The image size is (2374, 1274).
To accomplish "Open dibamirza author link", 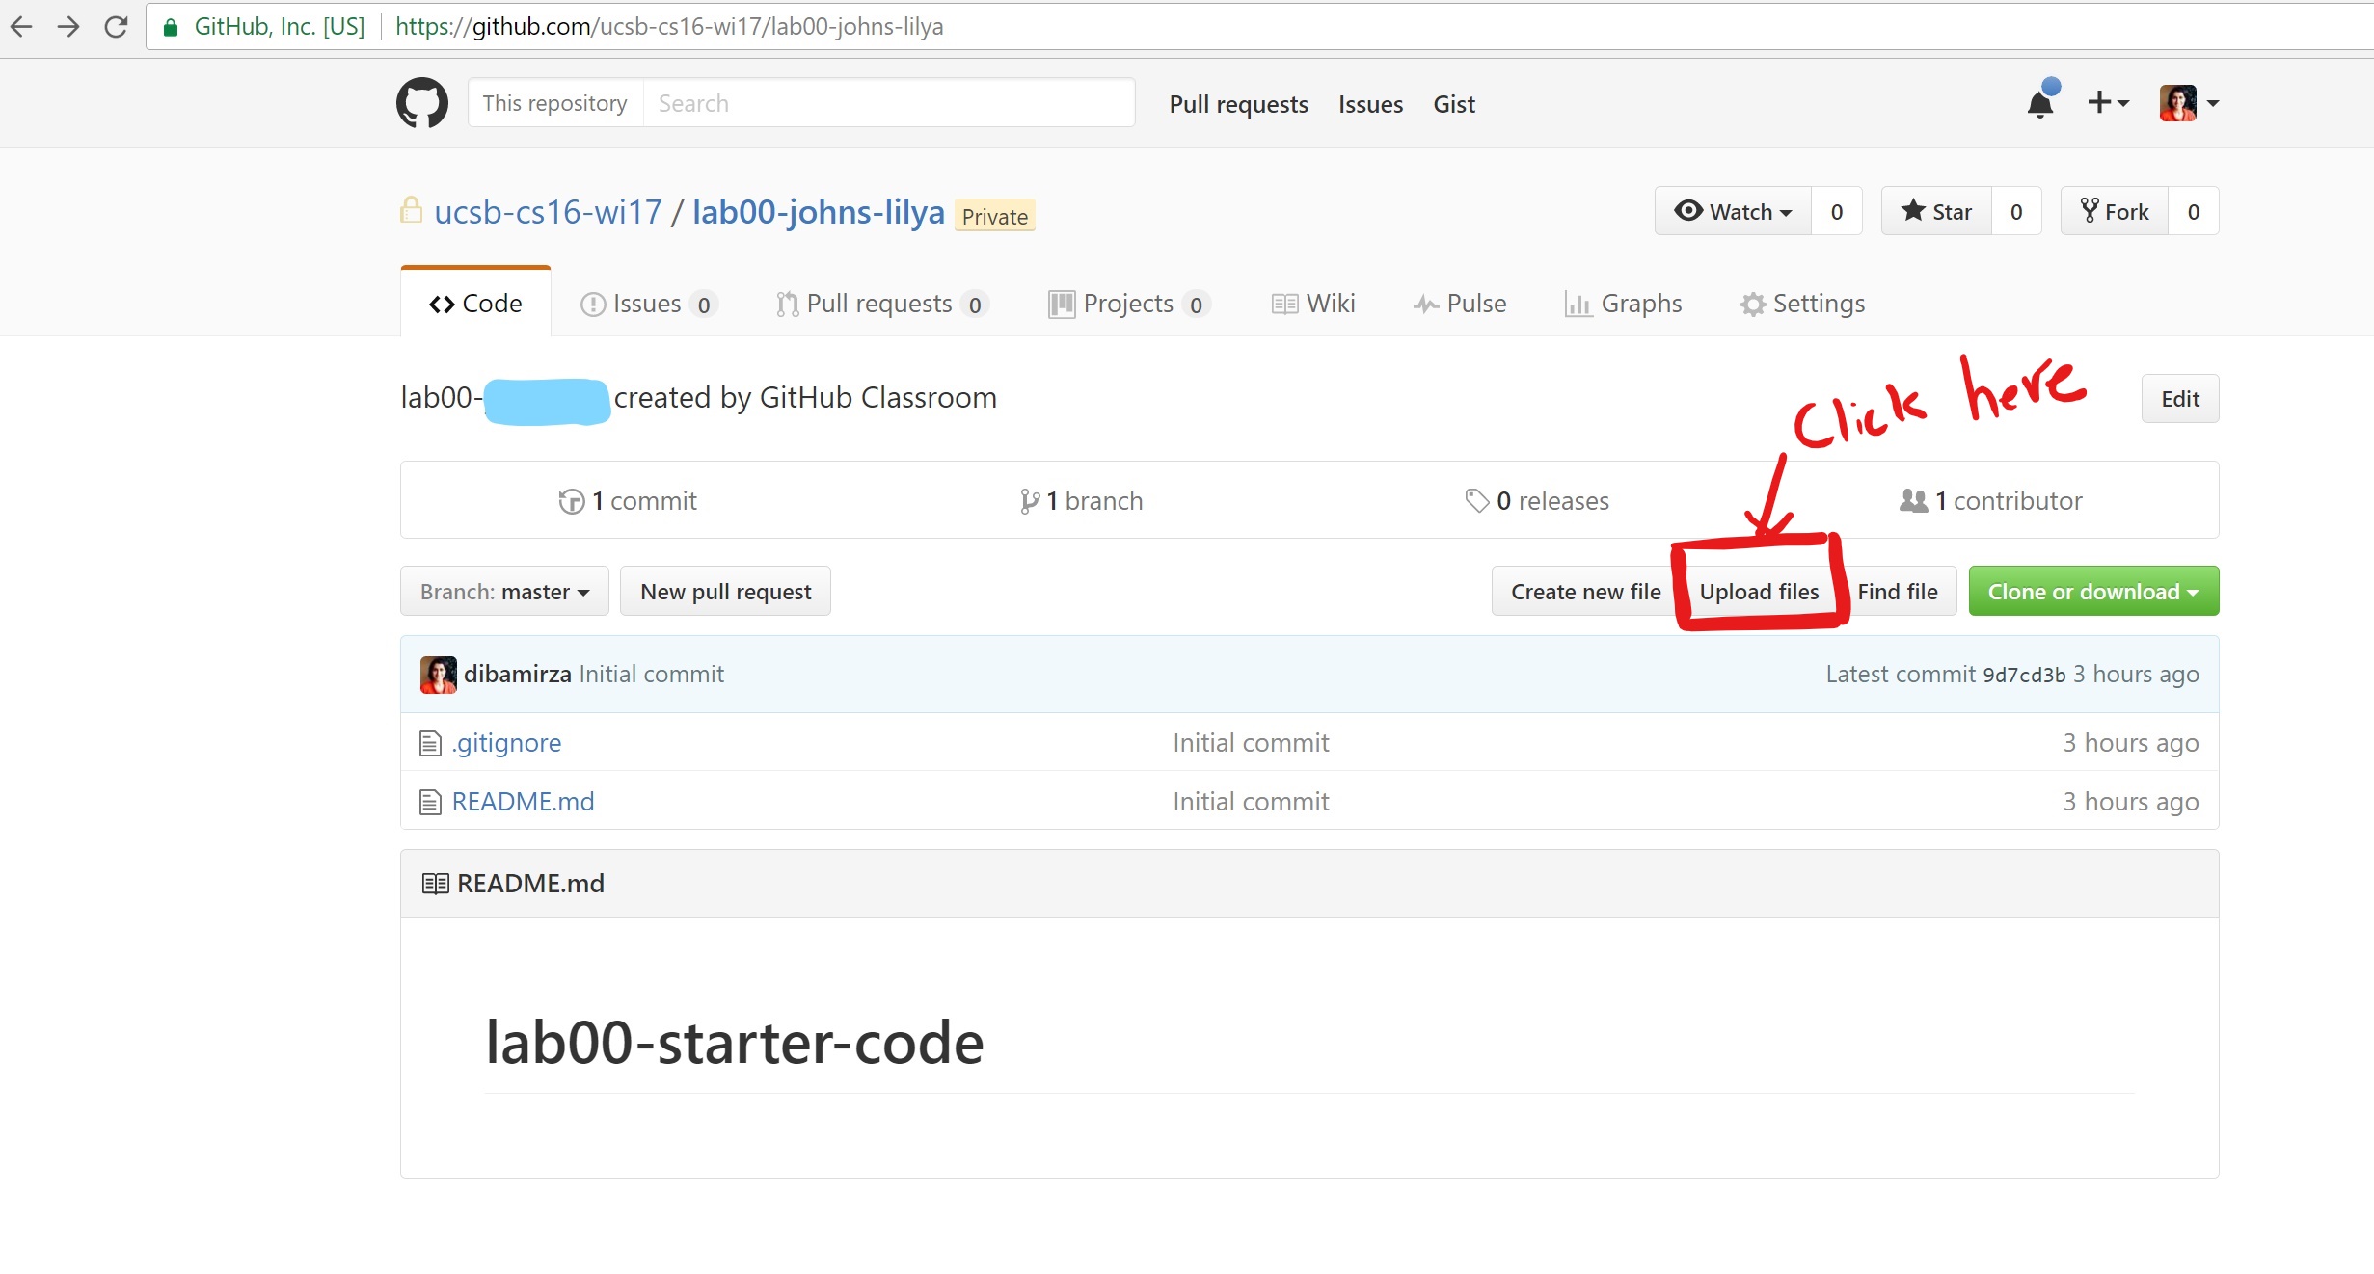I will click(517, 675).
